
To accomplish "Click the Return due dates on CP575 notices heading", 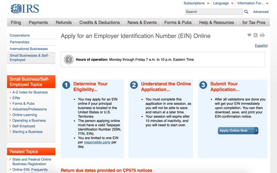I will click(106, 170).
